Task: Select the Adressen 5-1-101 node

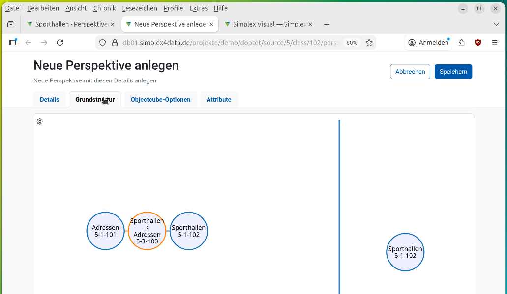Action: [x=105, y=231]
